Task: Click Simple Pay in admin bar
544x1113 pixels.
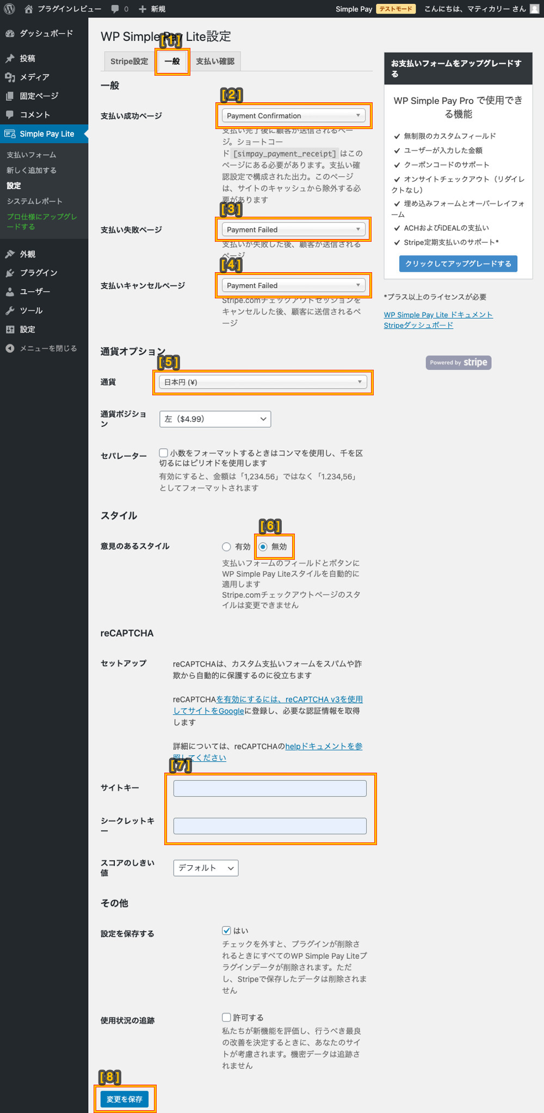Action: (x=354, y=9)
